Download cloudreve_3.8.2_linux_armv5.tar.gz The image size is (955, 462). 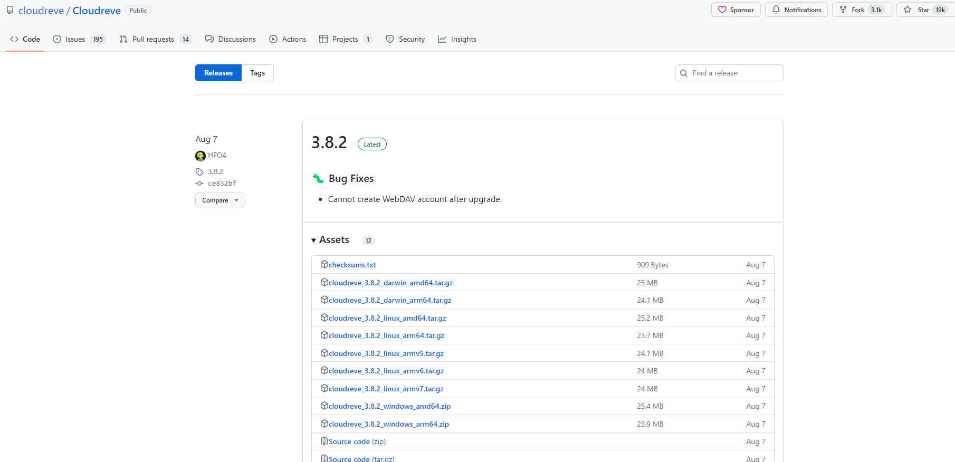click(x=386, y=353)
